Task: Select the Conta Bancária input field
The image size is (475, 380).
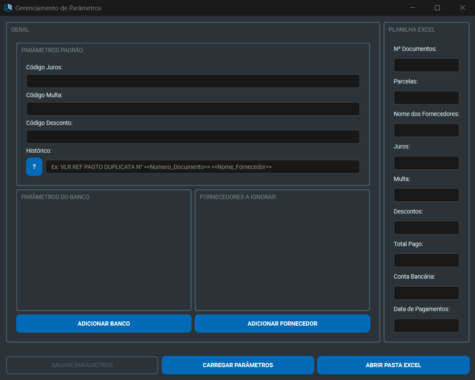Action: pyautogui.click(x=426, y=293)
